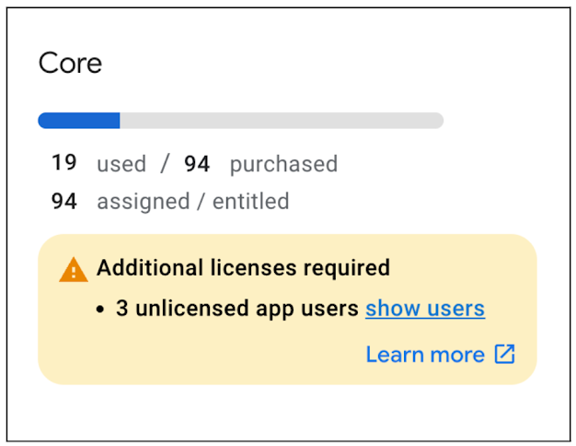The width and height of the screenshot is (576, 446).
Task: Click the 19 used count
Action: [64, 162]
